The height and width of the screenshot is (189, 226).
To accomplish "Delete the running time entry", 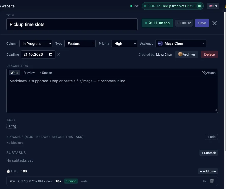I will tap(212, 181).
